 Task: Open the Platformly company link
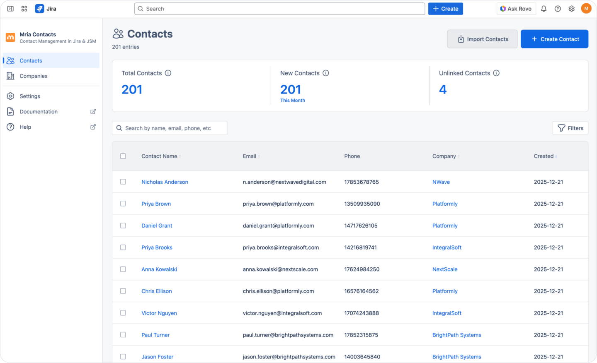coord(445,204)
